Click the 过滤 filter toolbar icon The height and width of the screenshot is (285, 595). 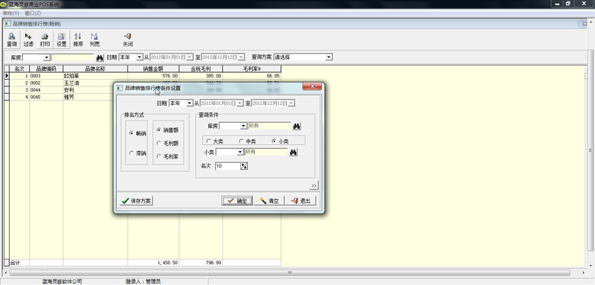tap(28, 40)
